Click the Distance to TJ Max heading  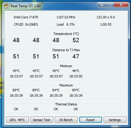[66, 50]
